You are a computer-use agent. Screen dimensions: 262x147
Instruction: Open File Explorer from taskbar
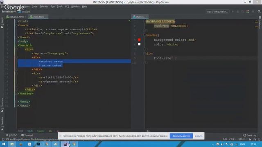point(12,144)
